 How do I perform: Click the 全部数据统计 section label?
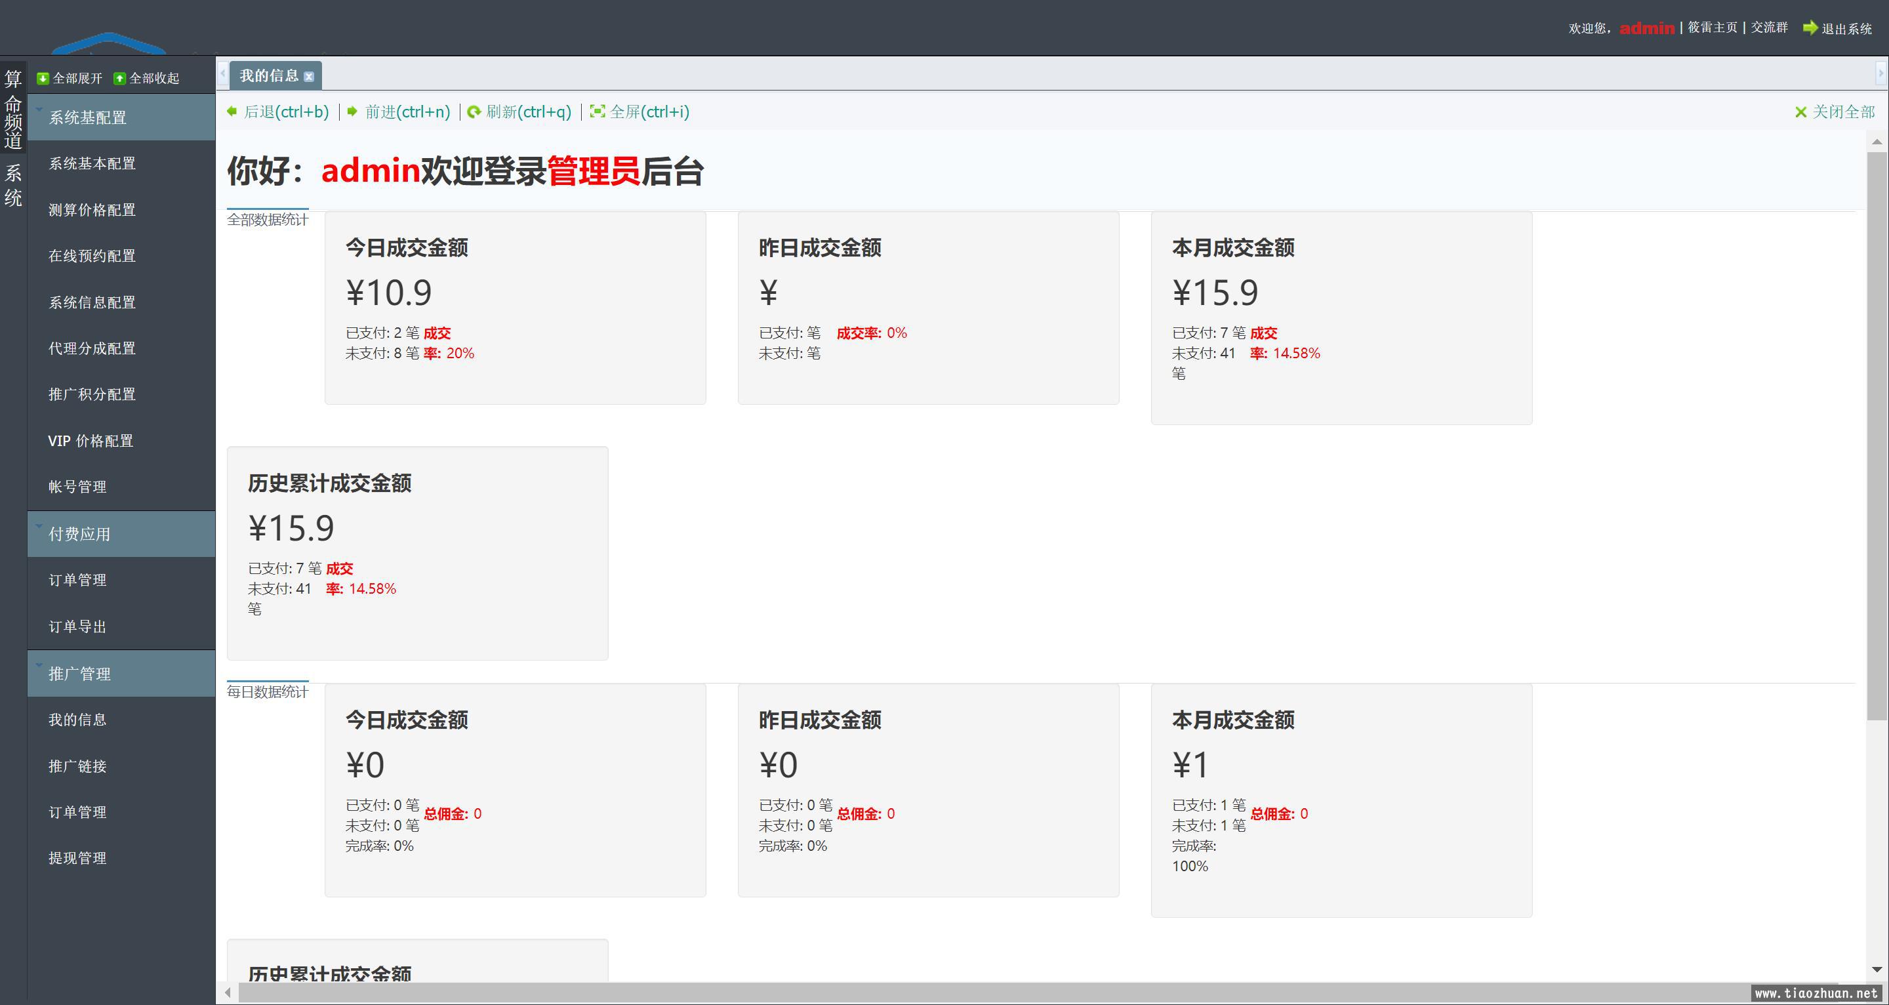click(268, 220)
